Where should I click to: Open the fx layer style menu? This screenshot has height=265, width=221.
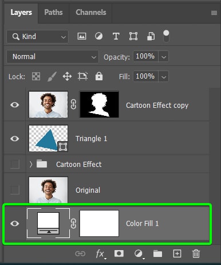100,254
